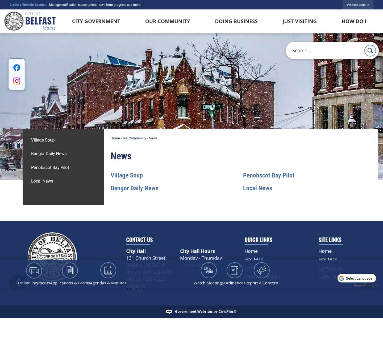Select the Report a Concern megaphone icon
The width and height of the screenshot is (383, 347).
[x=261, y=270]
